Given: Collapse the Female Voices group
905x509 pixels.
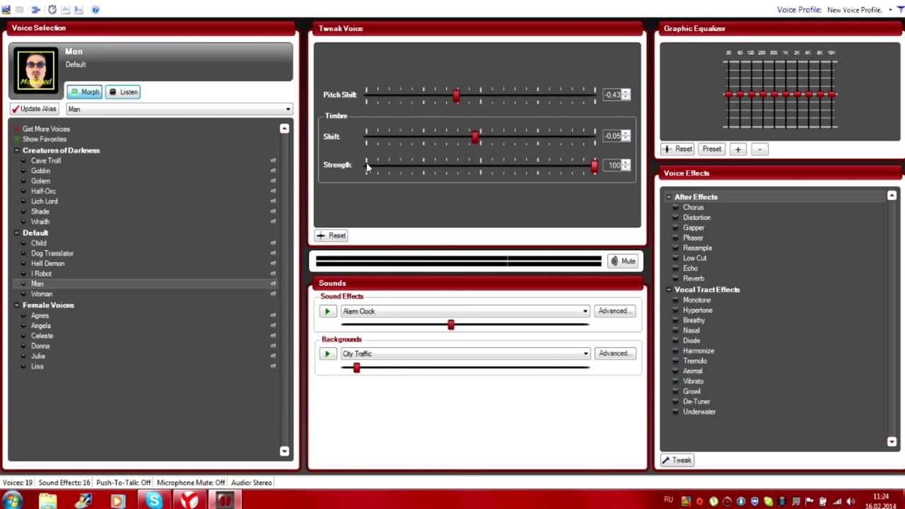Looking at the screenshot, I should [17, 305].
